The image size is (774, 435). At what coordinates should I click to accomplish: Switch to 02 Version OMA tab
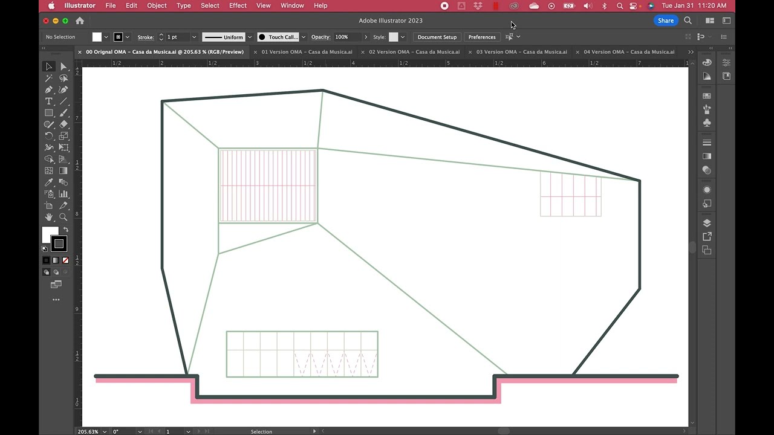[414, 52]
